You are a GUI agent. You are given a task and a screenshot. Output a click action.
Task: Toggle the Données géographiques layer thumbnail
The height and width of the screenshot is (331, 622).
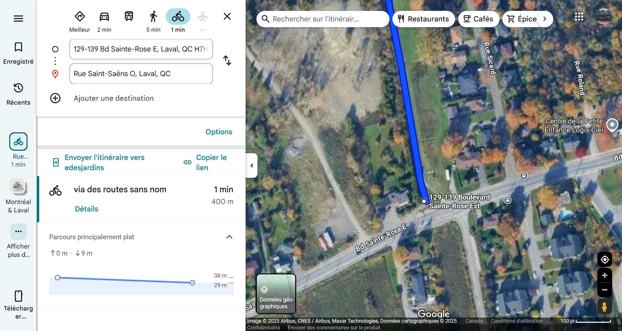click(276, 294)
